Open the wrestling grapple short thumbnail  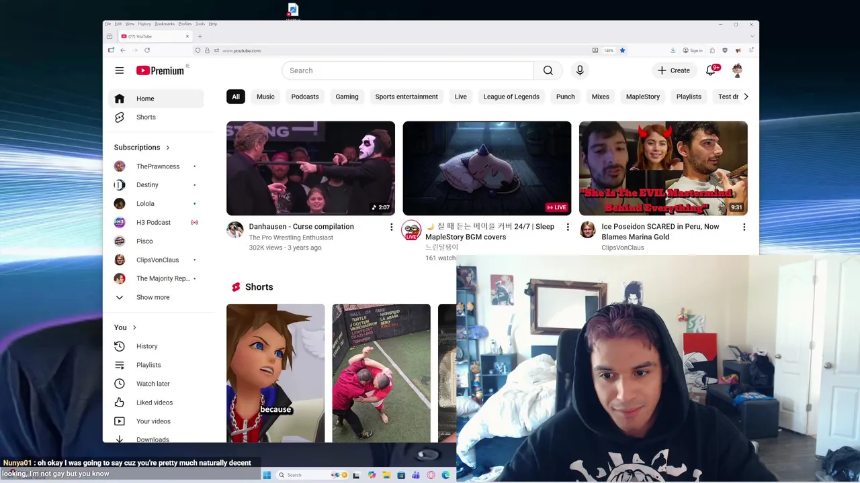pyautogui.click(x=382, y=373)
